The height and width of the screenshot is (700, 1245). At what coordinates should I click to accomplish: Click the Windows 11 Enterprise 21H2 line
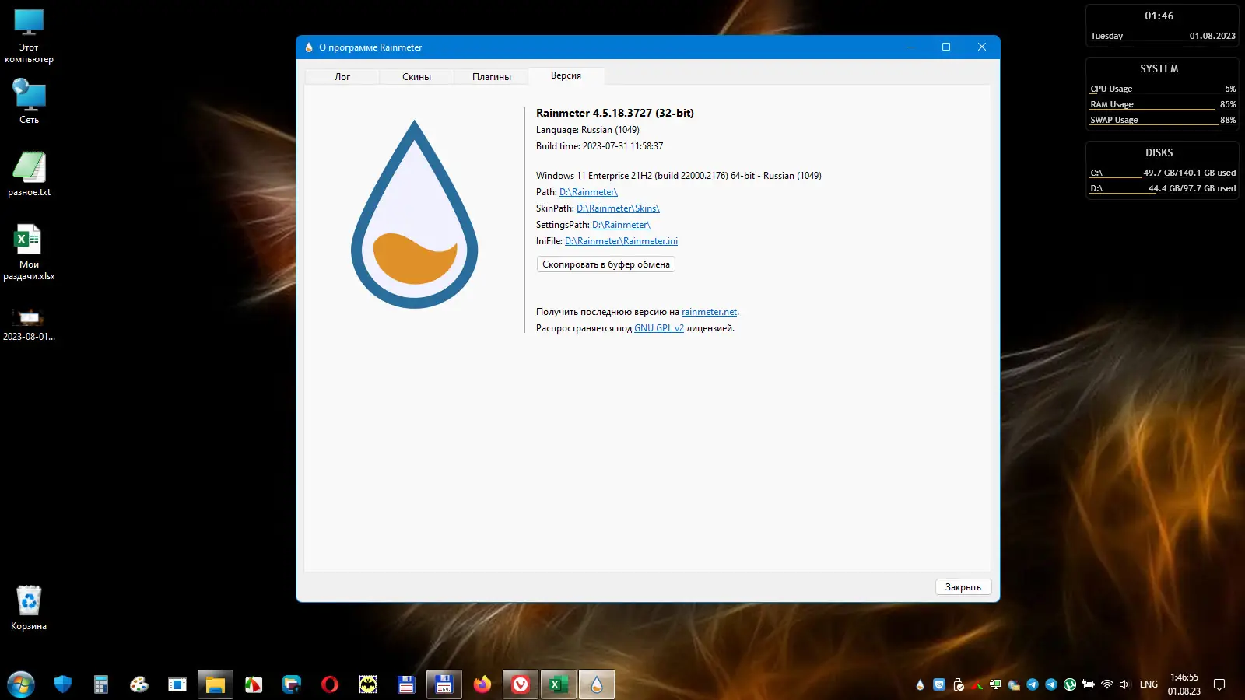(x=679, y=176)
